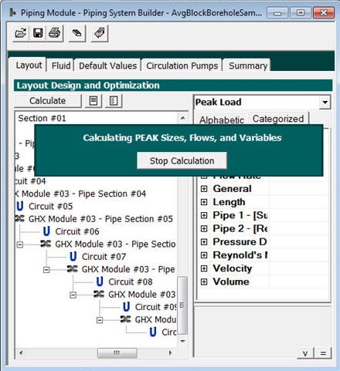Select the Alphabetic property view tab

coord(222,120)
